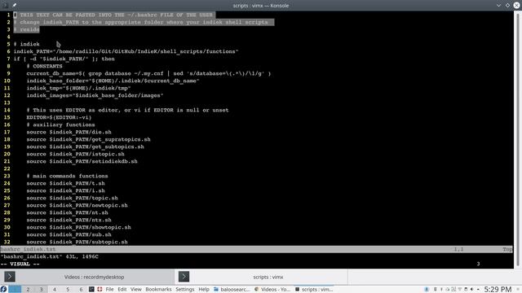Screen dimensions: 522x293
Task: Click the get_supratopics.sh source line
Action: (89, 139)
